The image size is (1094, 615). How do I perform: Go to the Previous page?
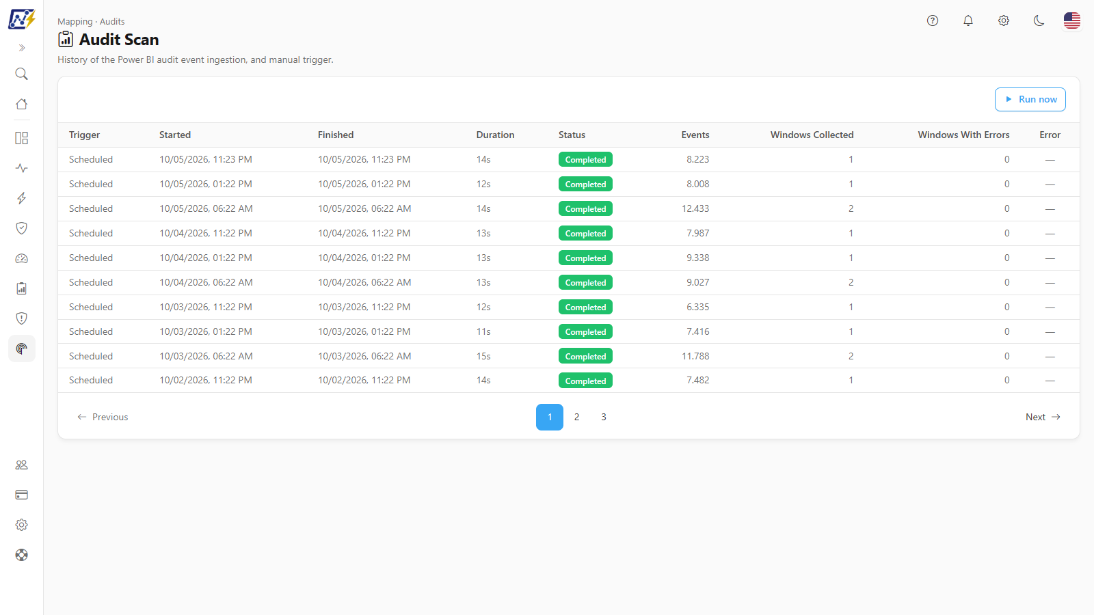pos(103,417)
